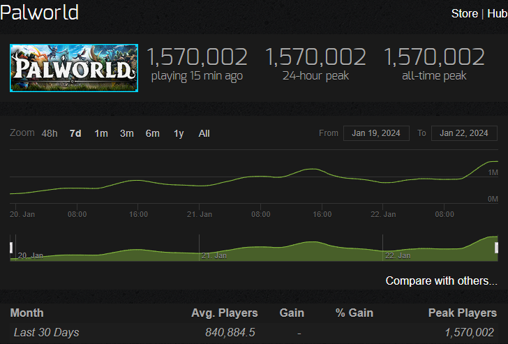Click the To date field Jan 22, 2024
Screen dimensions: 508x344
point(464,133)
